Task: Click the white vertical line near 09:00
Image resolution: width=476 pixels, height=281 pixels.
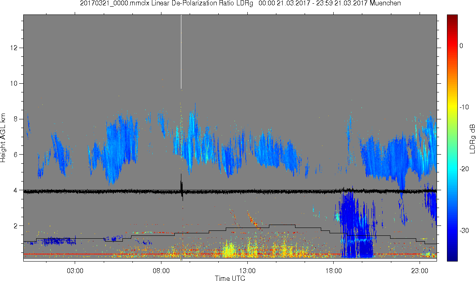Action: coord(181,51)
